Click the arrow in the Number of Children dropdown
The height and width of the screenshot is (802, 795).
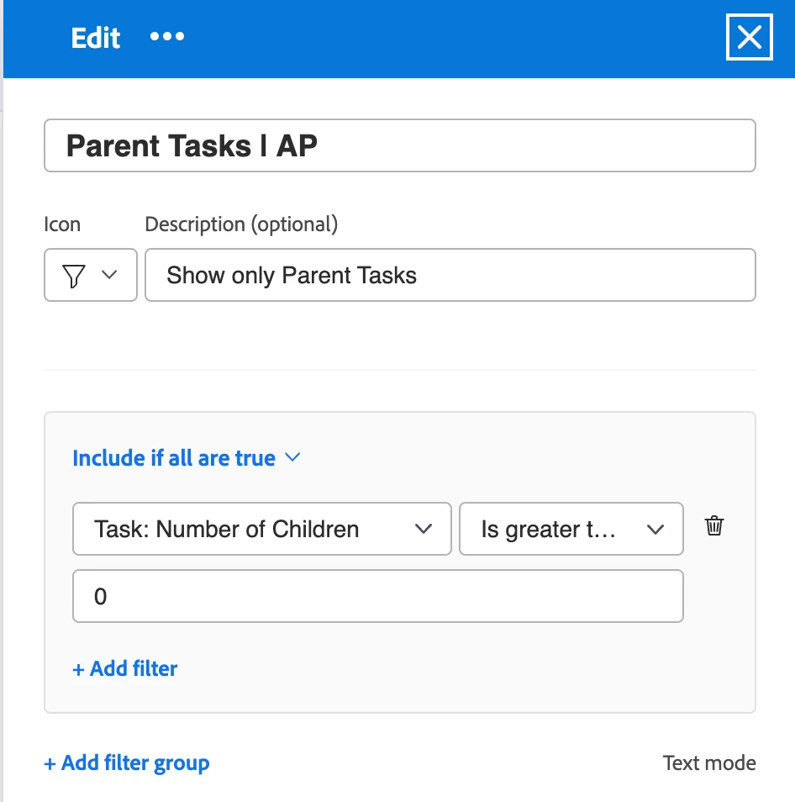click(x=424, y=529)
